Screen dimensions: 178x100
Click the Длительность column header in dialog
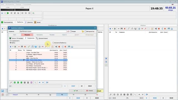pyautogui.click(x=54, y=50)
